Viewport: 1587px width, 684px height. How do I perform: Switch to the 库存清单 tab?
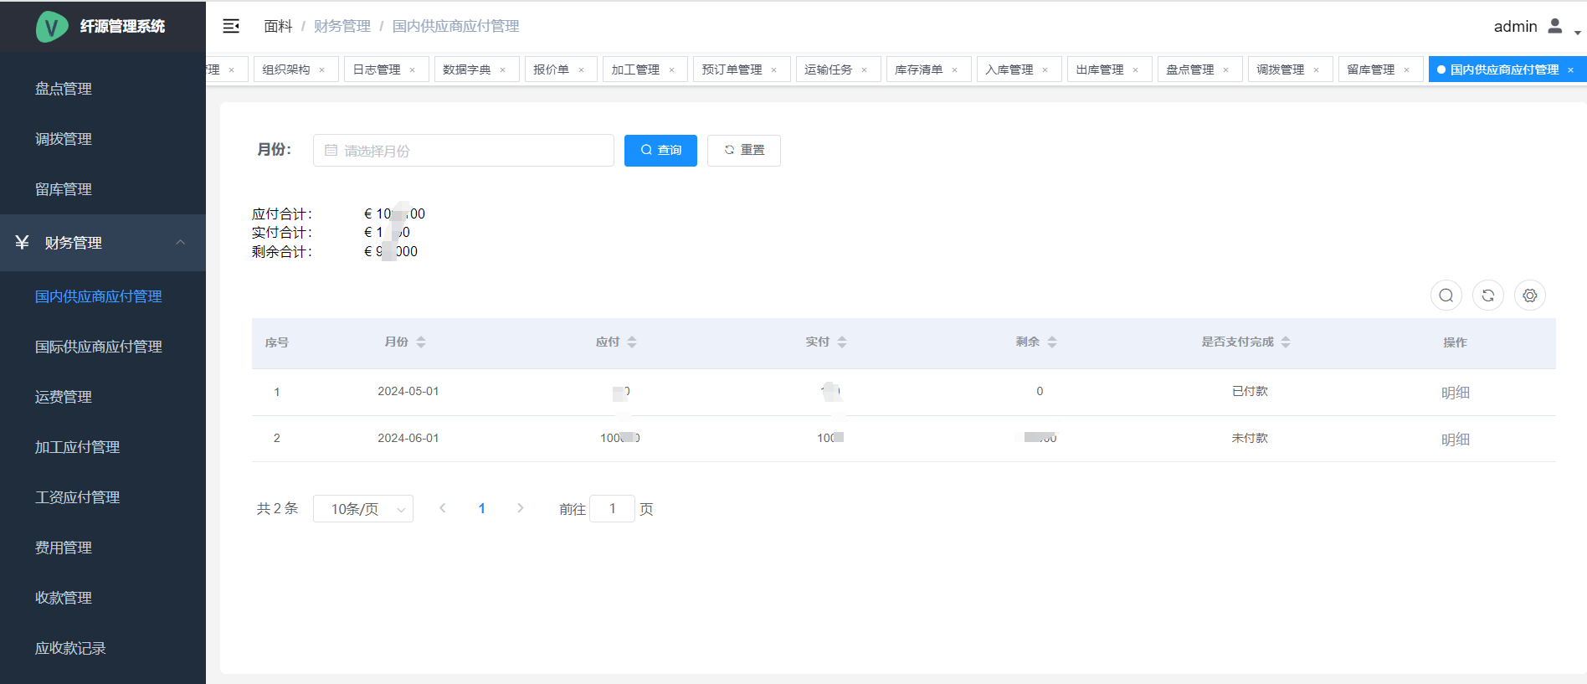(x=918, y=69)
